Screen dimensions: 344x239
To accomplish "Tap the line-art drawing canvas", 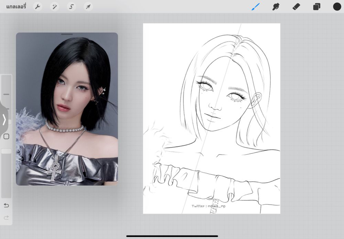I will (212, 118).
